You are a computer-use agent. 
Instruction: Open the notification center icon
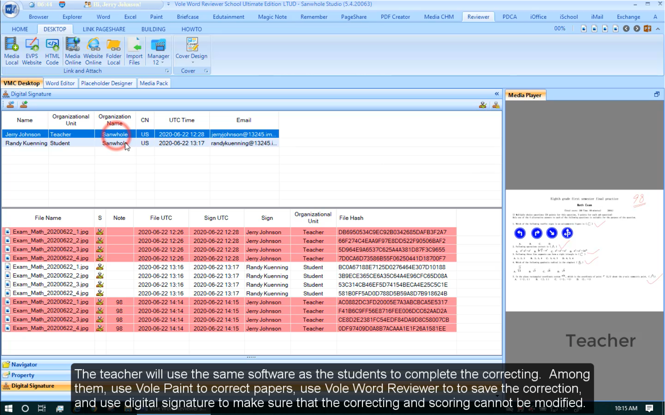click(x=649, y=408)
